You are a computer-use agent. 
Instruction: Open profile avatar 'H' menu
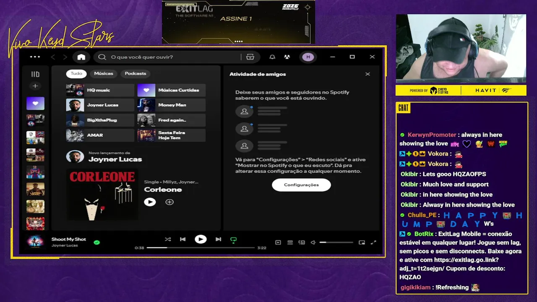pos(308,57)
